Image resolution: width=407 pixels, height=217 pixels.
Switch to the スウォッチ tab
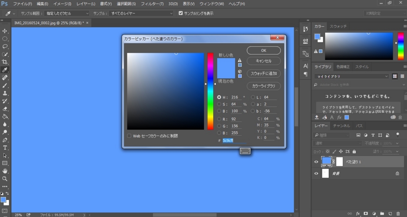338,27
